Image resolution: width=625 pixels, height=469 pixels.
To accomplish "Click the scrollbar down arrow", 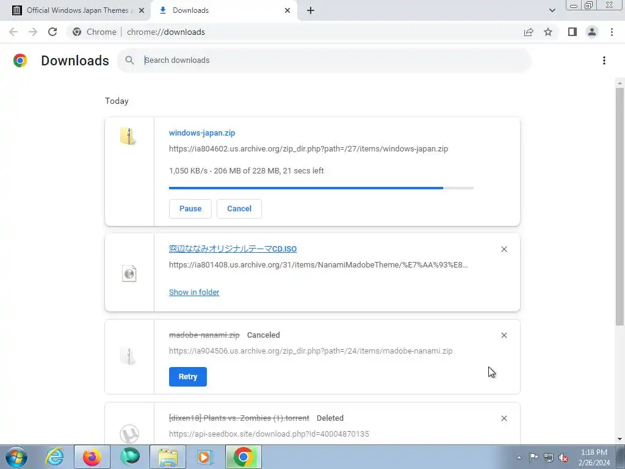I will pos(620,440).
